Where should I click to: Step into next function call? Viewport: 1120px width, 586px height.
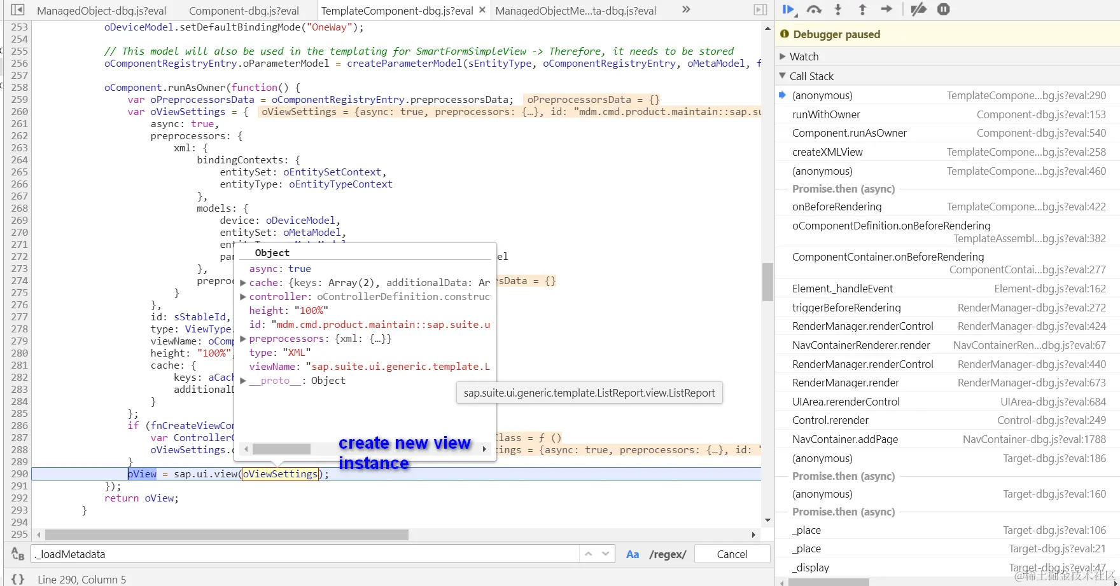click(838, 10)
